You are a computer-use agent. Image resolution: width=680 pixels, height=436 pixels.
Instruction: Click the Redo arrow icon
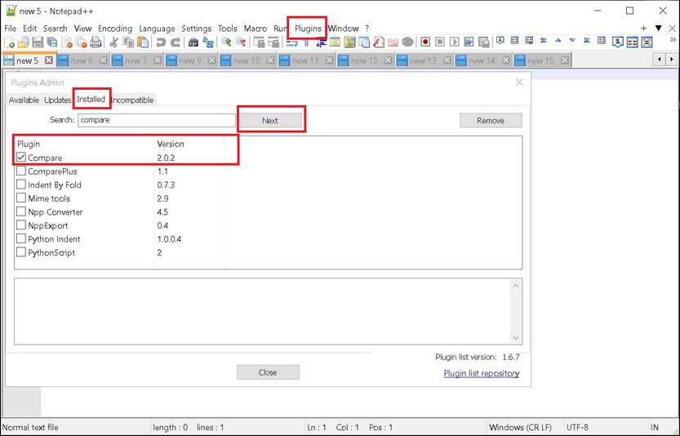pos(176,42)
